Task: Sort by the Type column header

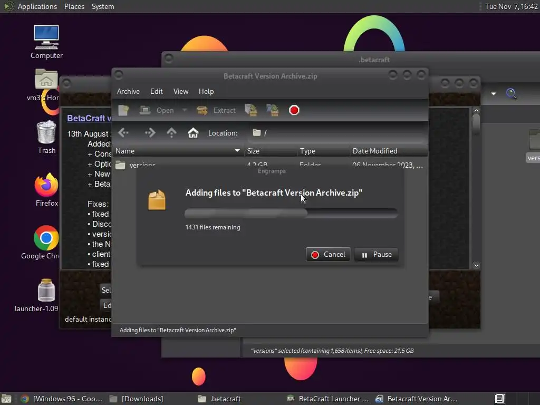Action: point(323,151)
